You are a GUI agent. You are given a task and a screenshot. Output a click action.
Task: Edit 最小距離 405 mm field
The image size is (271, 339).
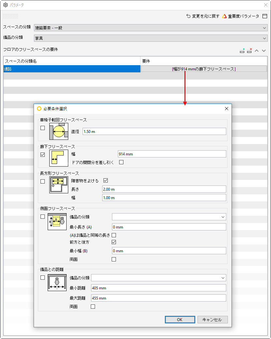point(159,288)
